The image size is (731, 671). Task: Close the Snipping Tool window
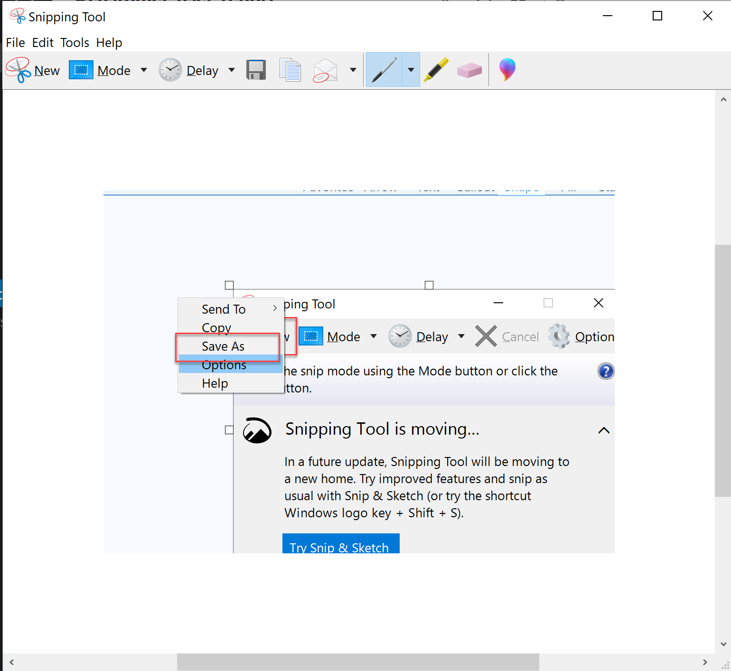tap(707, 16)
